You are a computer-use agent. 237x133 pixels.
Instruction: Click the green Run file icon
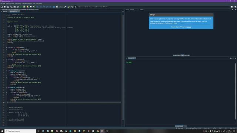(x=21, y=7)
